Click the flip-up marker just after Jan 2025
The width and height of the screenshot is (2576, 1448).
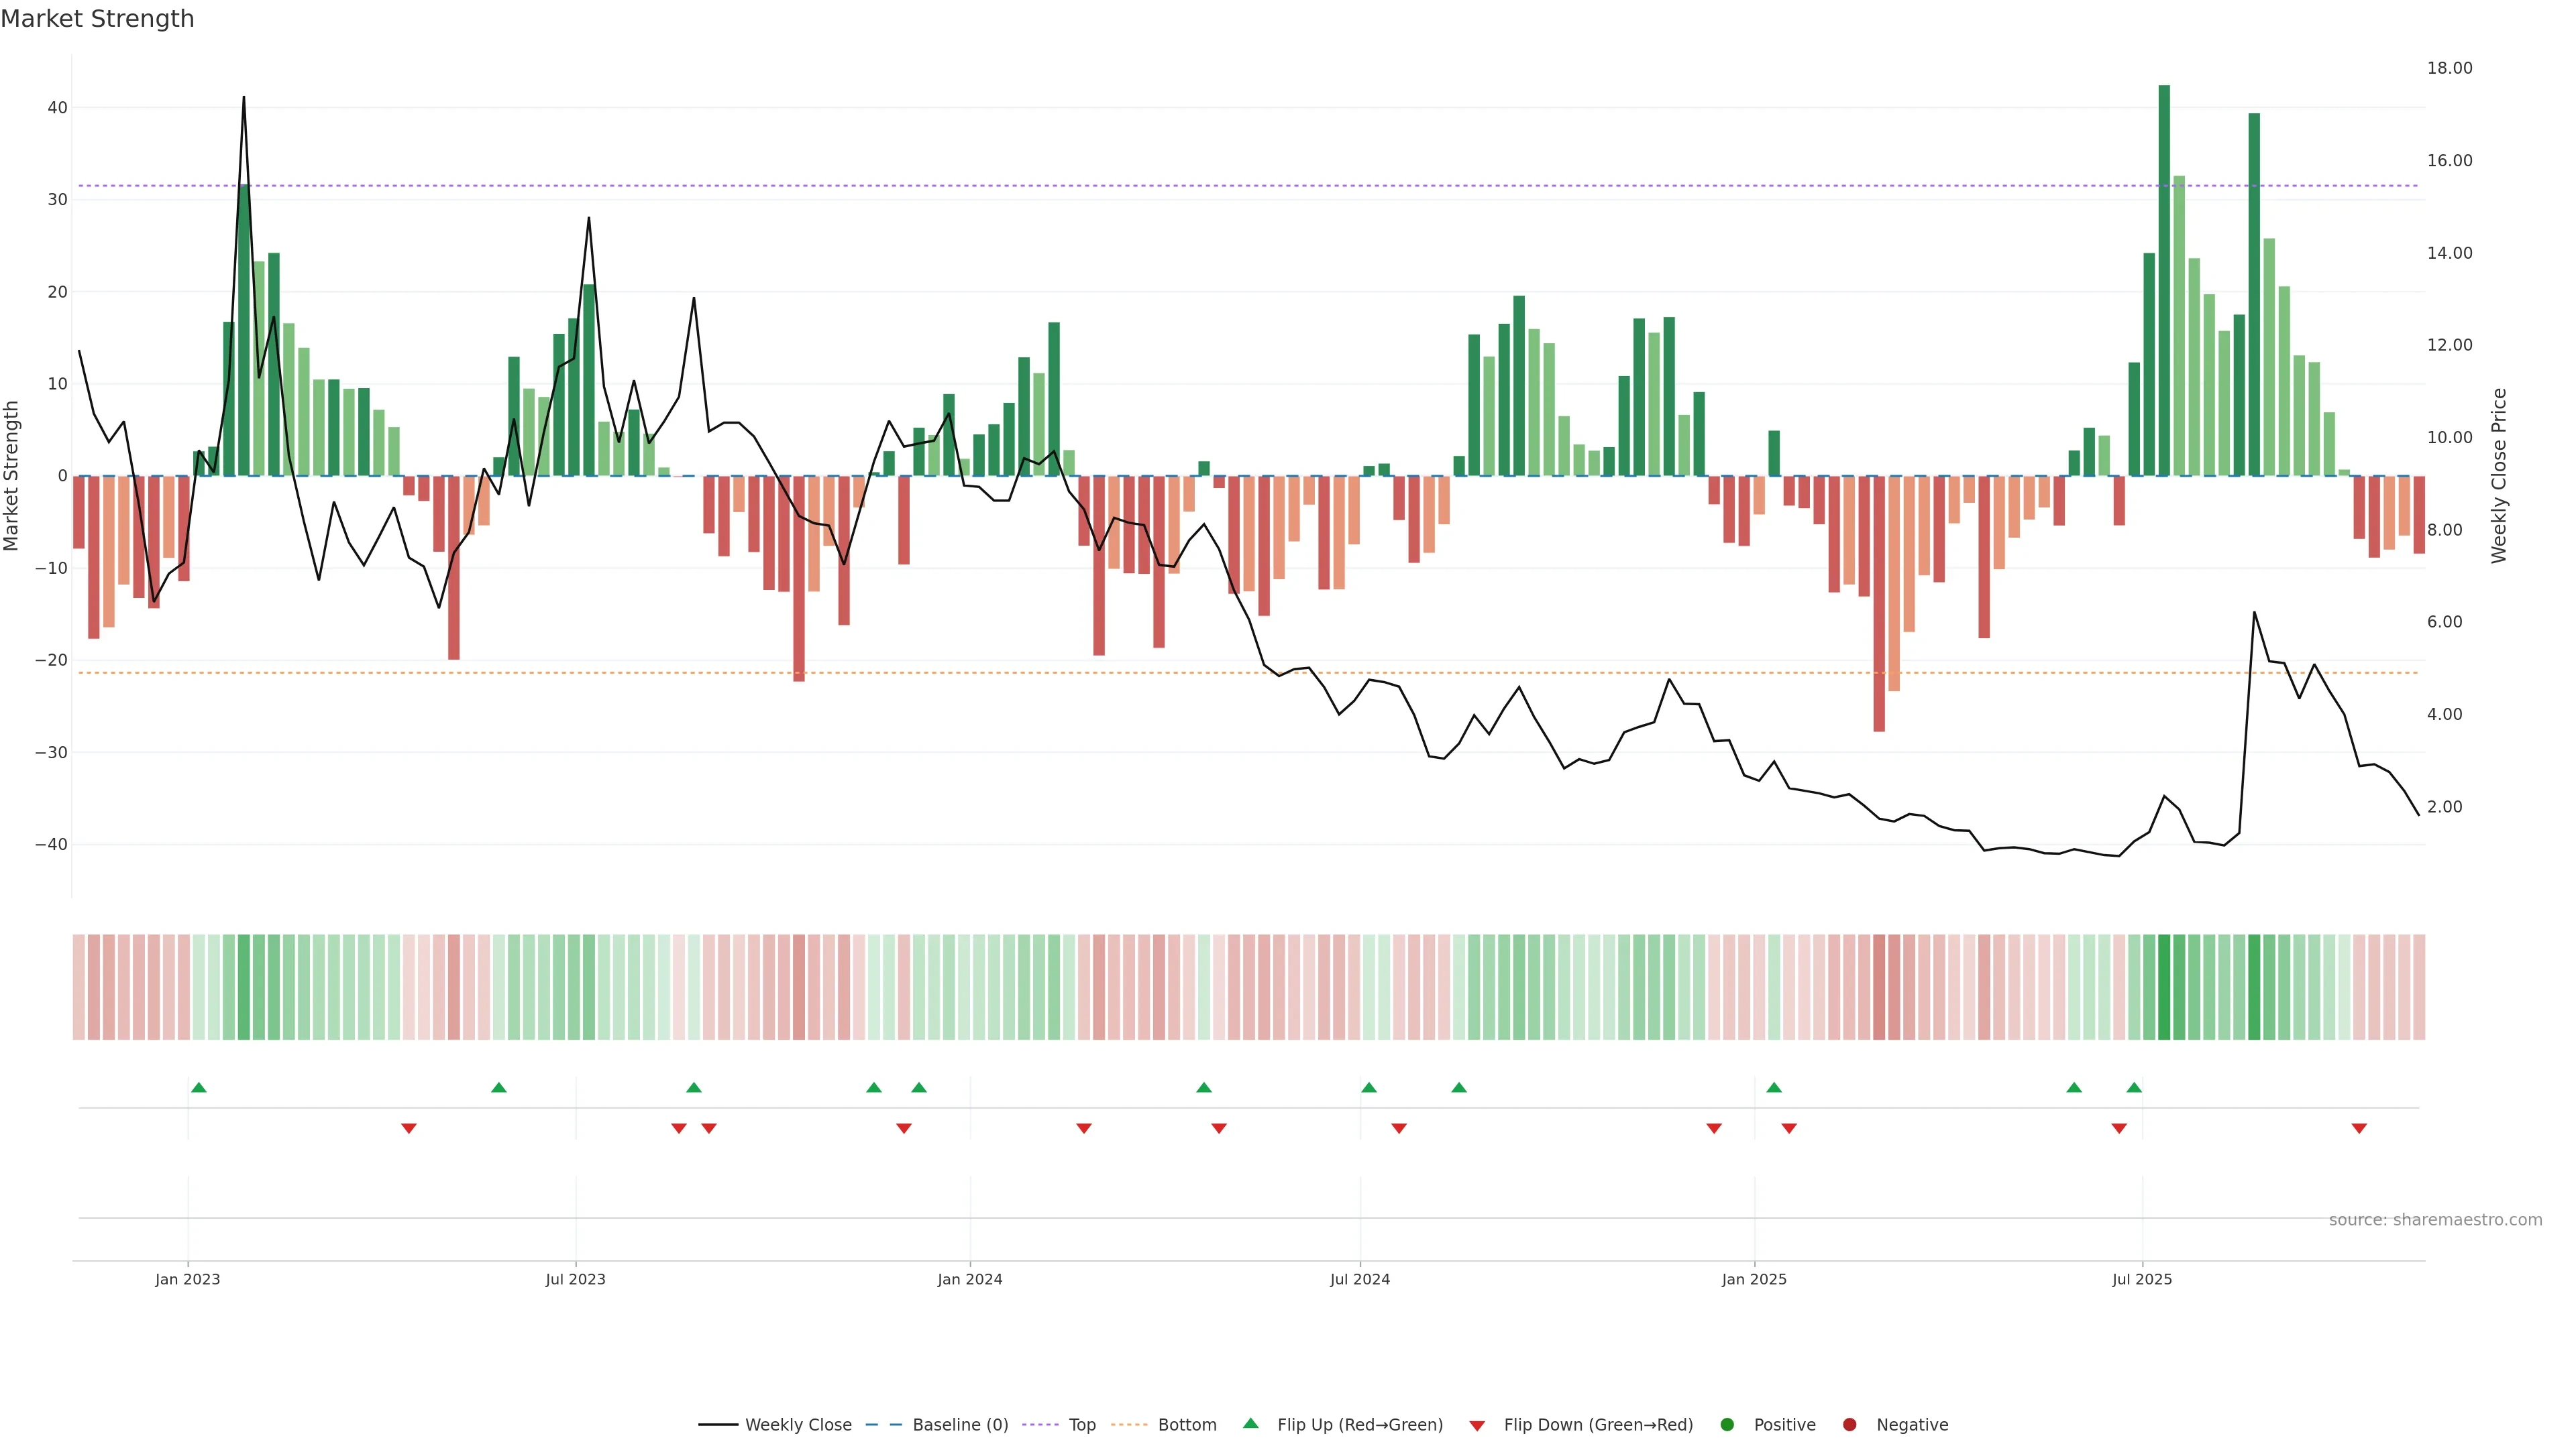click(x=1774, y=1087)
